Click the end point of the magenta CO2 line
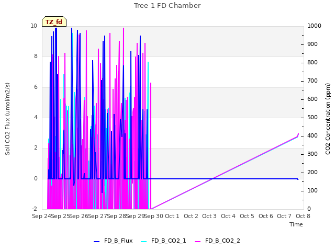The image size is (335, 251). 298,134
